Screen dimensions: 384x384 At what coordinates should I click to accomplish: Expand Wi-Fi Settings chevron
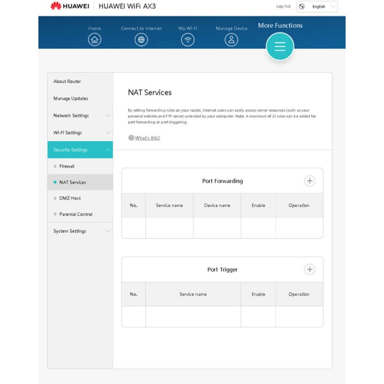[108, 132]
